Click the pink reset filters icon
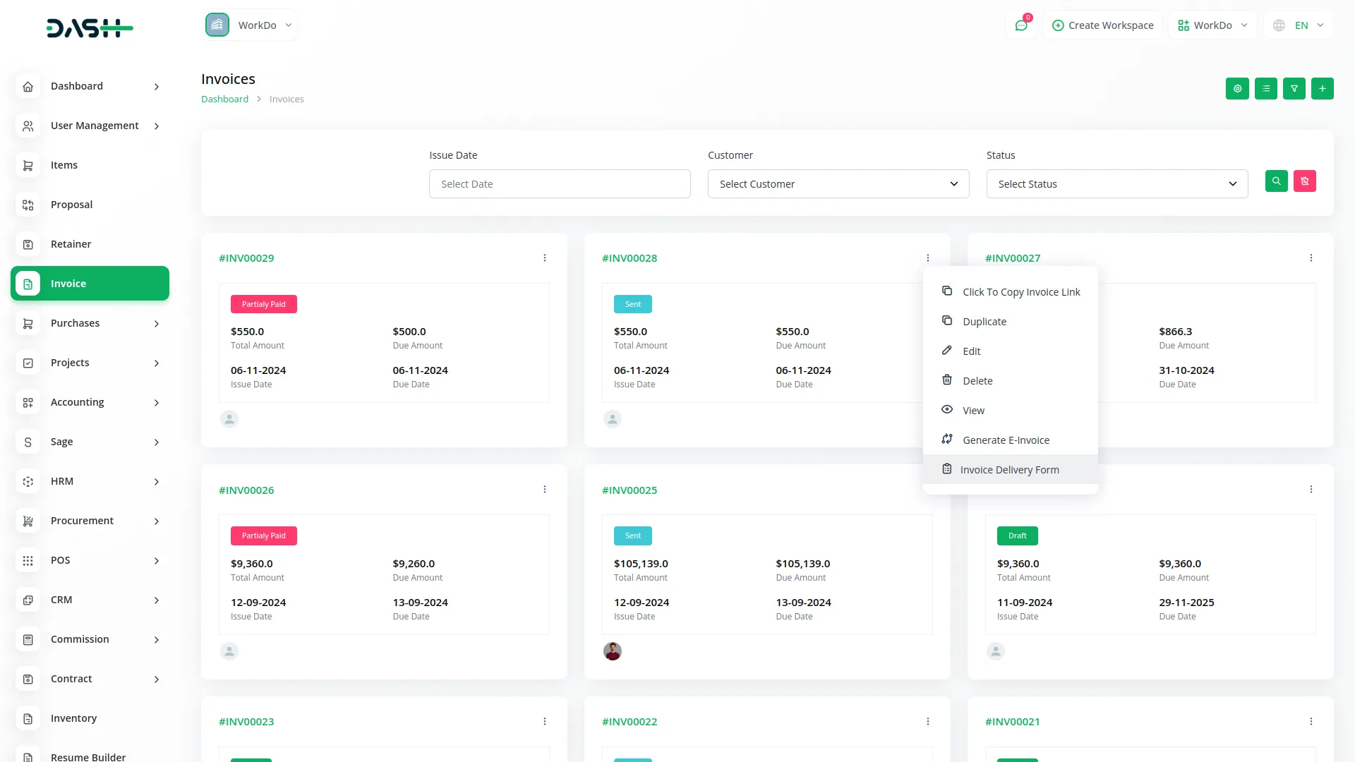Viewport: 1355px width, 762px height. point(1305,181)
